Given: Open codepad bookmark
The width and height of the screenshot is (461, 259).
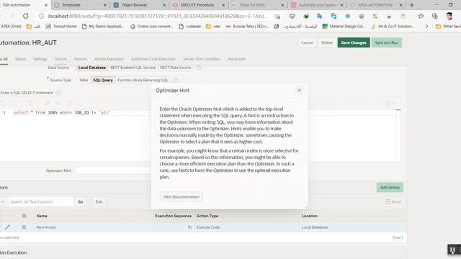Looking at the screenshot, I should 189,27.
